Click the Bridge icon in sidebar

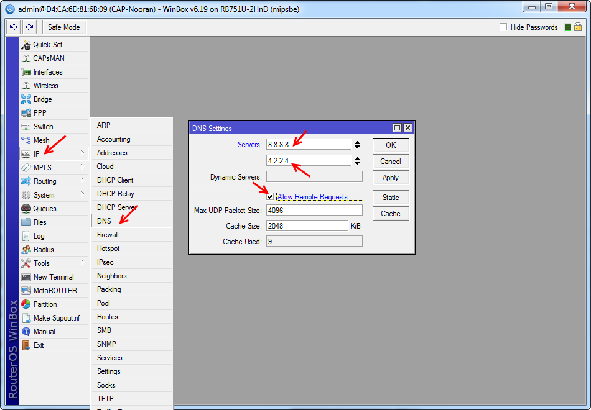(x=26, y=99)
